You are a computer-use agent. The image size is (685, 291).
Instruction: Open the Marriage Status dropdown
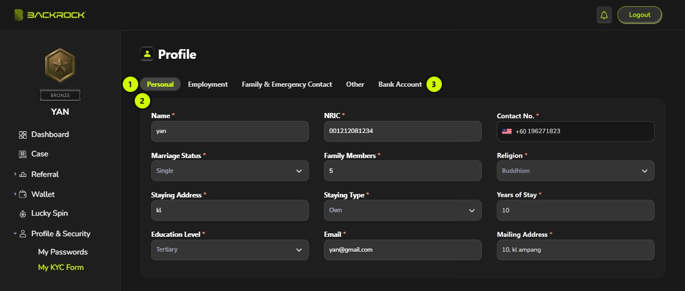pyautogui.click(x=230, y=171)
